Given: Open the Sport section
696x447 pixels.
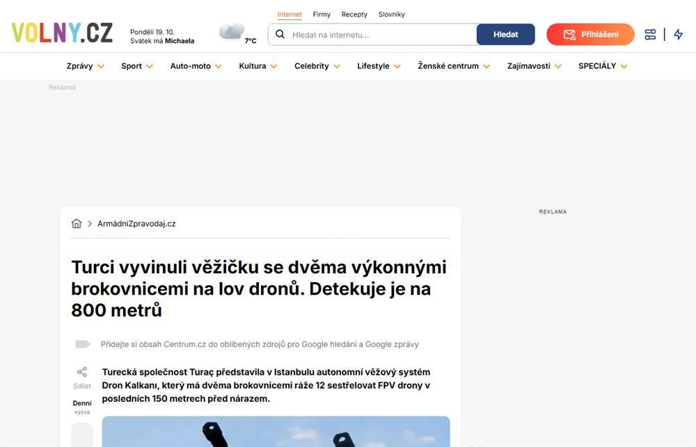Looking at the screenshot, I should 132,66.
